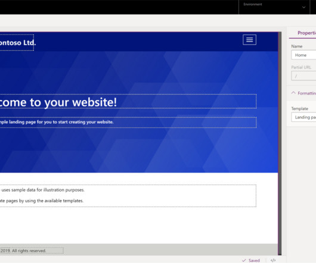
Task: Click the dark blue site header bar
Action: click(x=139, y=42)
